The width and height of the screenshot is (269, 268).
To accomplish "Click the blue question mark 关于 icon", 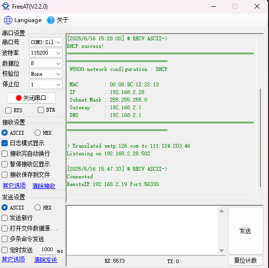I will [x=51, y=20].
